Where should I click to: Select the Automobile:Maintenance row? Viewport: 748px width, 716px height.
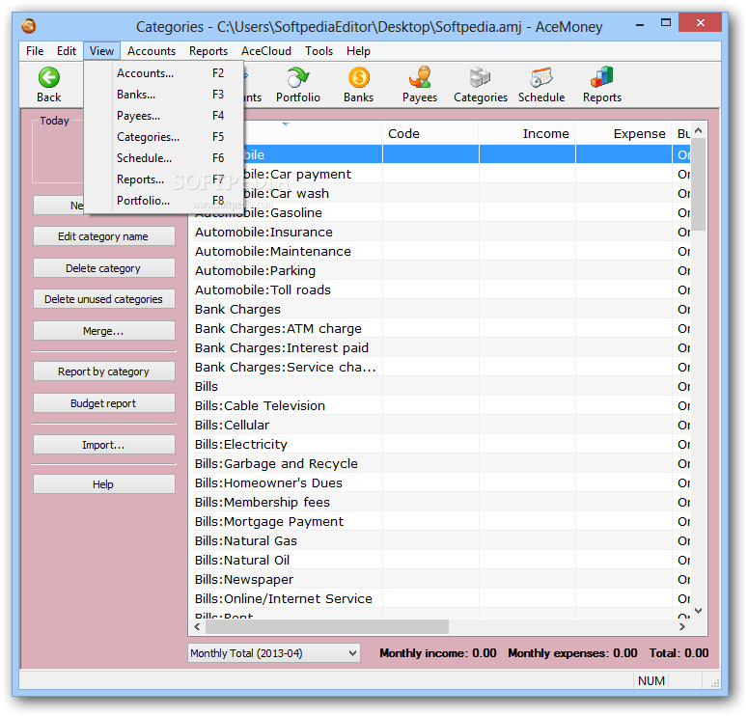point(439,252)
